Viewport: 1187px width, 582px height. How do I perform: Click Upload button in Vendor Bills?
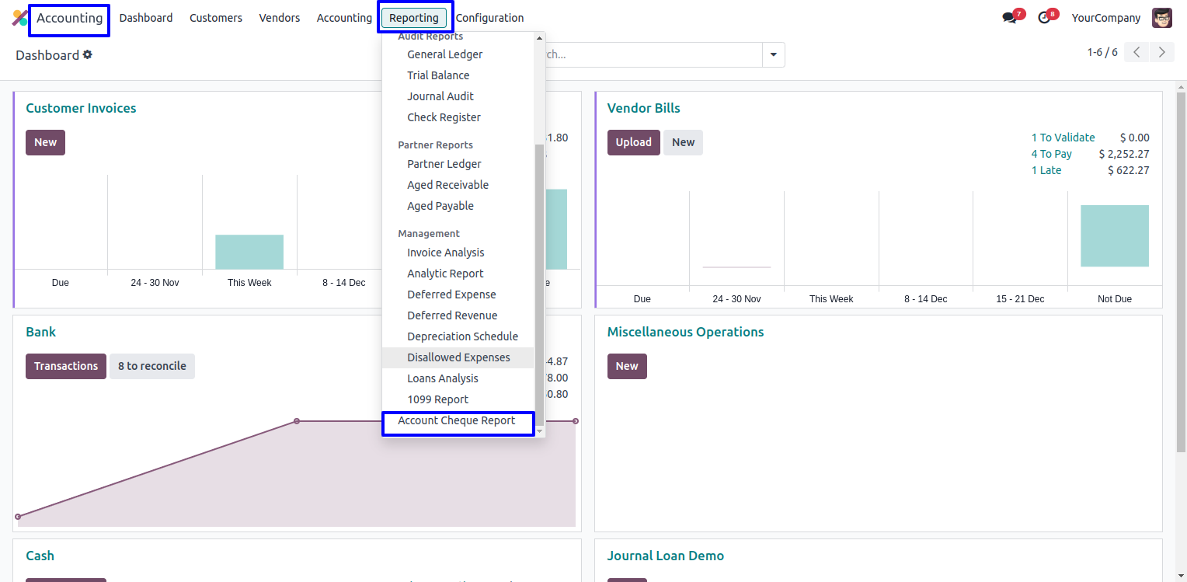coord(633,142)
